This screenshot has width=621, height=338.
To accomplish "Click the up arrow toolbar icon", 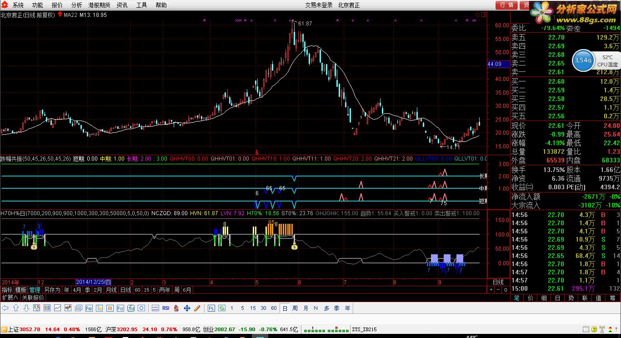I will (x=15, y=308).
